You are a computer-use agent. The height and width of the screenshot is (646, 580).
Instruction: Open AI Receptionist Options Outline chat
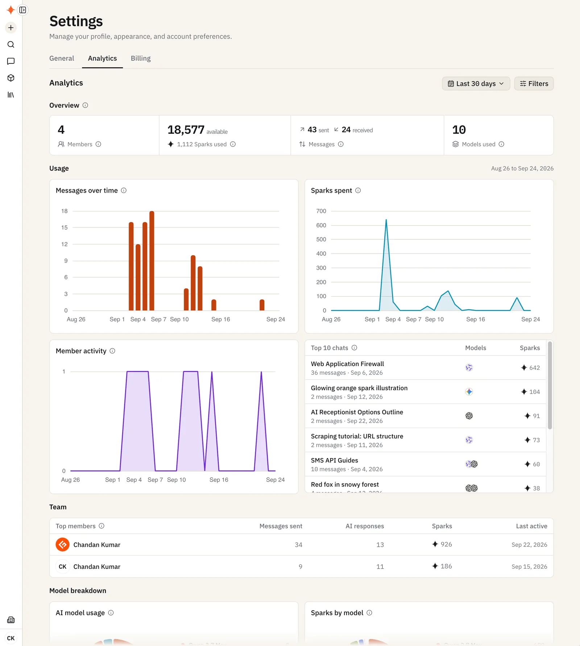[425, 416]
